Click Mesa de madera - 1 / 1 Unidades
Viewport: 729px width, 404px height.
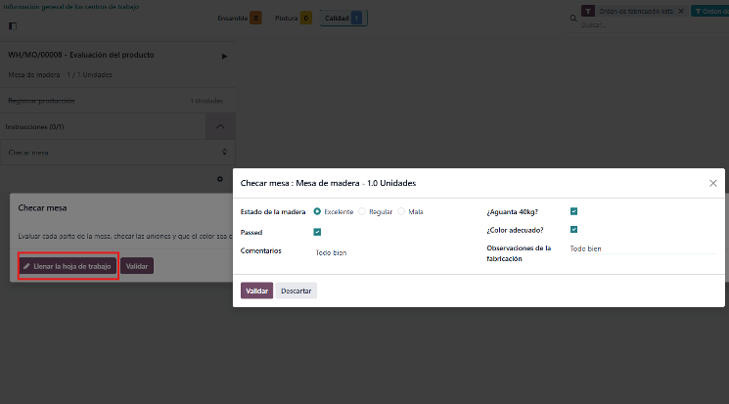pyautogui.click(x=60, y=75)
